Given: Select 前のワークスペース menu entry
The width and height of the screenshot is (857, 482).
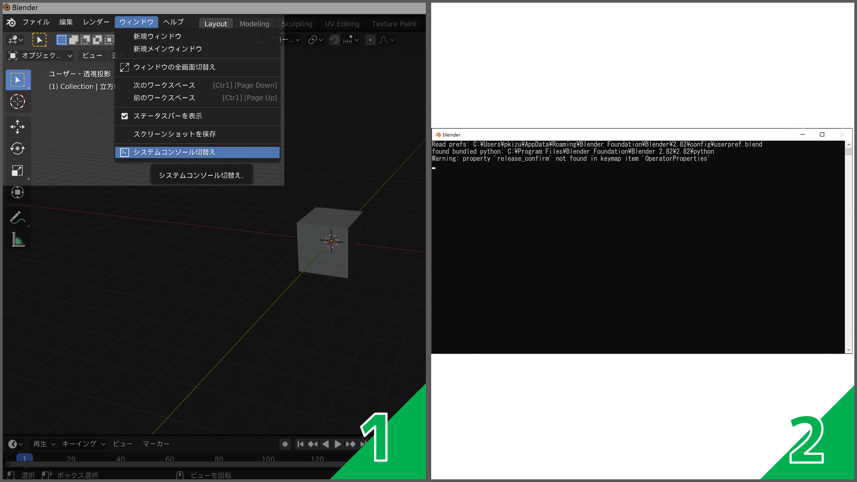Looking at the screenshot, I should click(x=197, y=98).
